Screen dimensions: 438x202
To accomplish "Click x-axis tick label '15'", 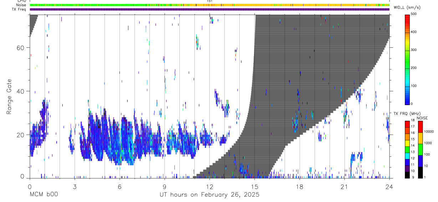I will click(x=254, y=187).
